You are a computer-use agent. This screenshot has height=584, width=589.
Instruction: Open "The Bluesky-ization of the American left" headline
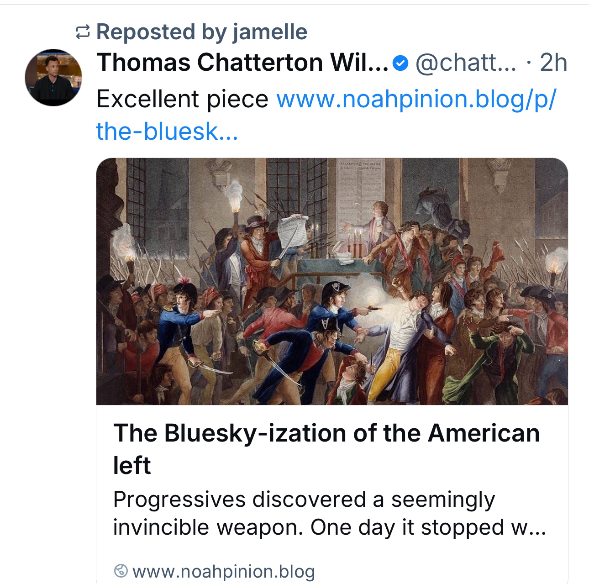pos(326,433)
